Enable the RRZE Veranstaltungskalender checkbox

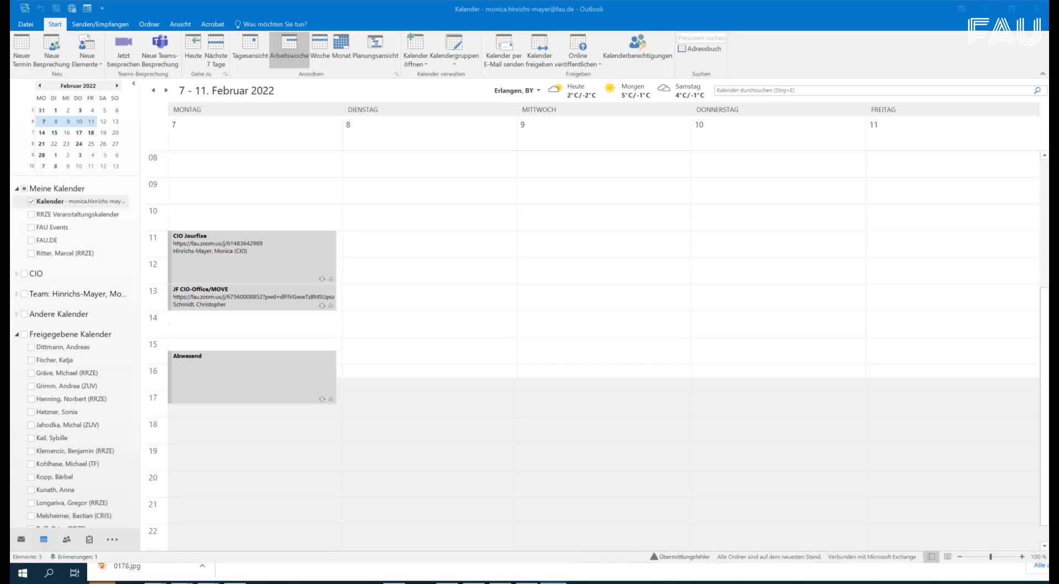click(31, 214)
